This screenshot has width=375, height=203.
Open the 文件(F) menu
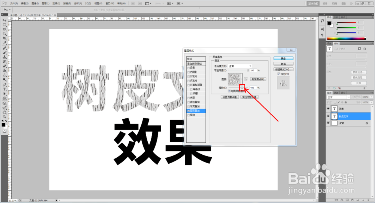pos(13,3)
